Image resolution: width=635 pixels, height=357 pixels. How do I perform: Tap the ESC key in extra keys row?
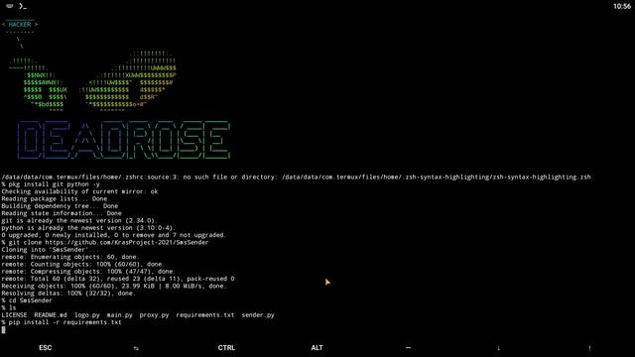click(46, 348)
